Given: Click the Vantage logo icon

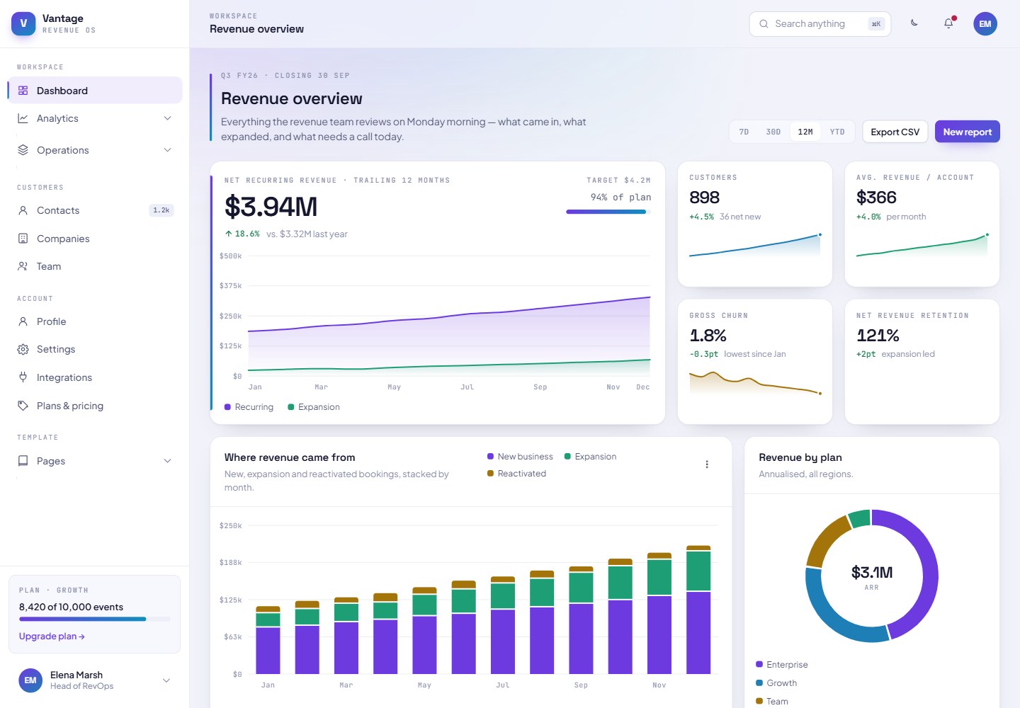Looking at the screenshot, I should [23, 23].
